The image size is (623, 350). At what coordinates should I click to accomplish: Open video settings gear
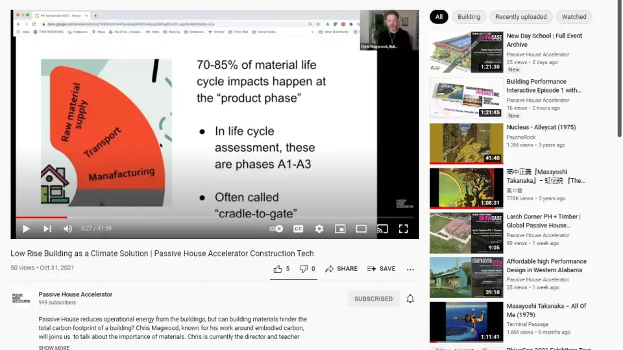point(319,229)
